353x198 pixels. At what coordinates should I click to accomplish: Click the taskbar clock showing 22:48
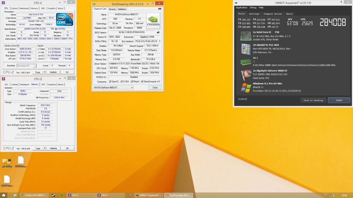coord(344,195)
